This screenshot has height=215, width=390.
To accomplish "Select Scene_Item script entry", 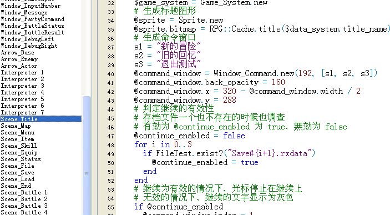I will coord(17,139).
